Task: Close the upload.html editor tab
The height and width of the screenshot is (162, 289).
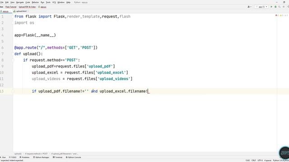Action: click(28, 11)
